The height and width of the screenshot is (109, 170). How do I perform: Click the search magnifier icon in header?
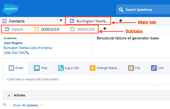[x=121, y=10]
